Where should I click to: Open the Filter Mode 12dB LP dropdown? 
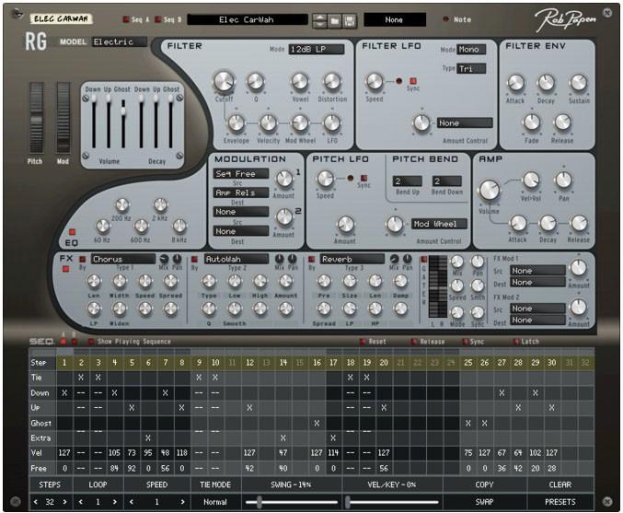[x=317, y=49]
